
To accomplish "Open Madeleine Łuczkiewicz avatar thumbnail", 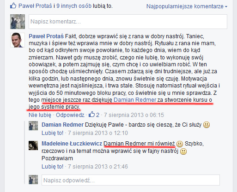I will point(33,145).
